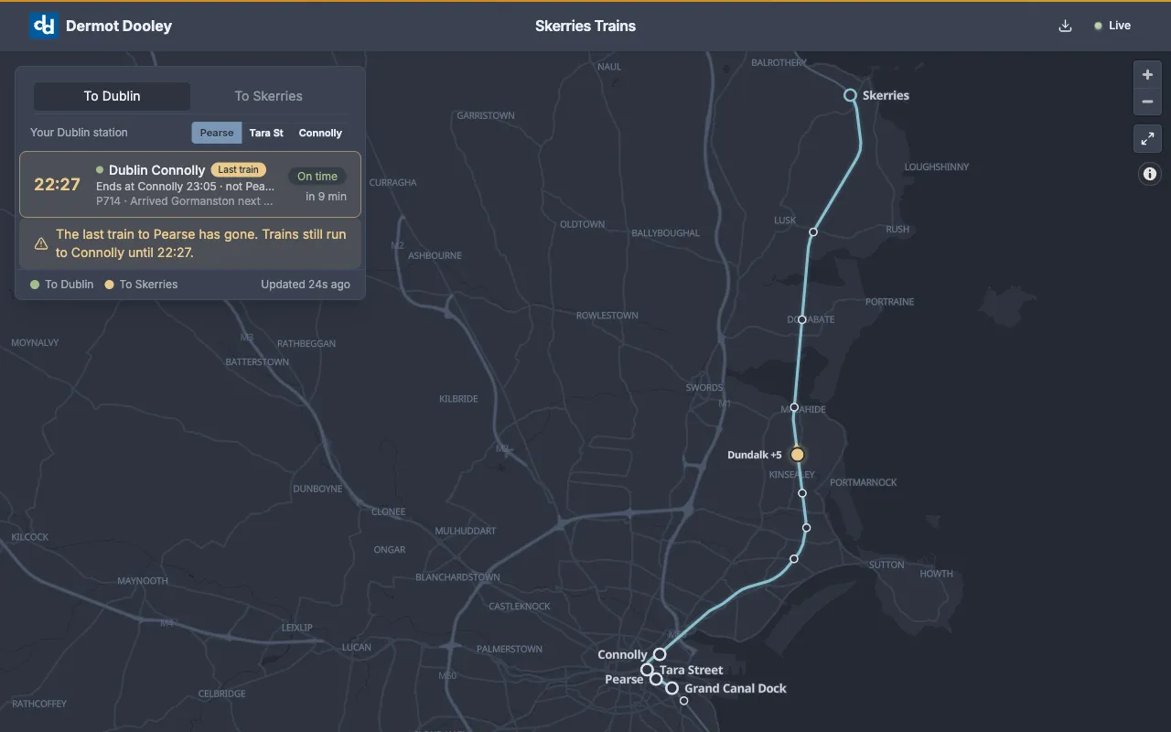Click the station marker near Portmarnock
Screen dimensions: 1171x732
(802, 493)
